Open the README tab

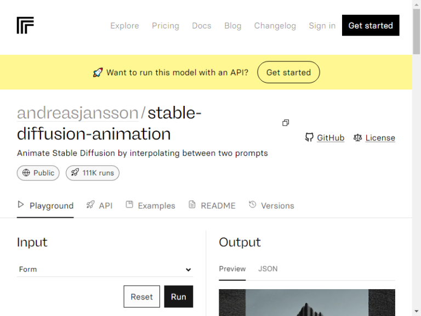tap(212, 206)
